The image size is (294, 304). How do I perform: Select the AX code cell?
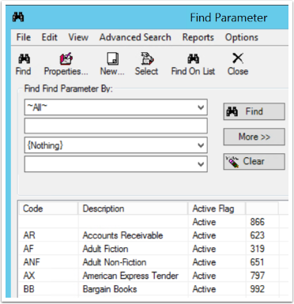pos(29,276)
